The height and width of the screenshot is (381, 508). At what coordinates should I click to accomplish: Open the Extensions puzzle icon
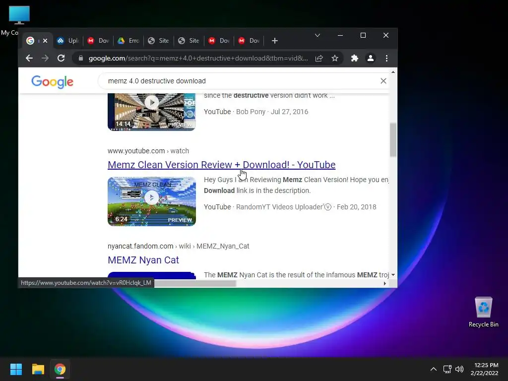[x=354, y=58]
